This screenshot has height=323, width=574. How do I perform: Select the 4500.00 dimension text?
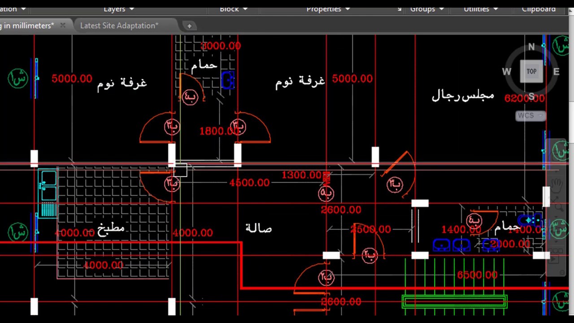(x=249, y=183)
